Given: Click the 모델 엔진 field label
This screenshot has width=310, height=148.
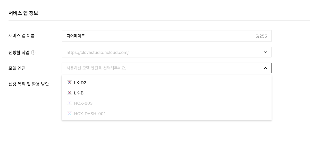Looking at the screenshot, I should (x=17, y=68).
